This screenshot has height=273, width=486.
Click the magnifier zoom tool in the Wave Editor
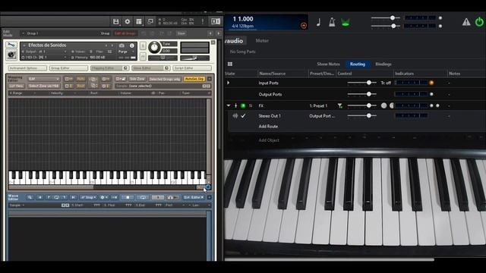(30, 197)
